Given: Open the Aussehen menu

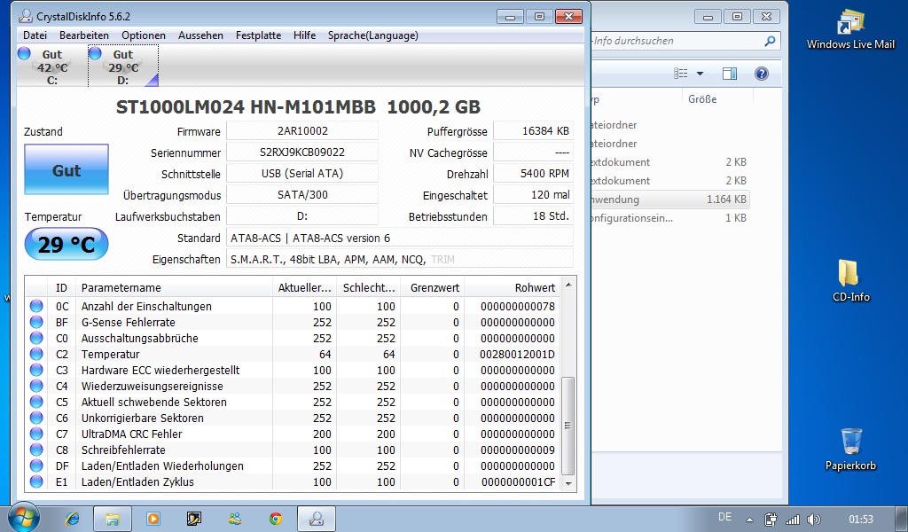Looking at the screenshot, I should (x=200, y=35).
